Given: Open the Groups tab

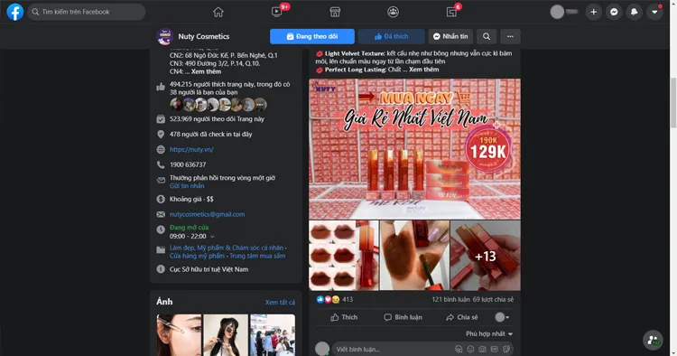Looking at the screenshot, I should coord(393,12).
